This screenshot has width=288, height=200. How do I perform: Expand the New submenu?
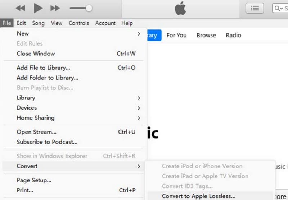(x=73, y=33)
